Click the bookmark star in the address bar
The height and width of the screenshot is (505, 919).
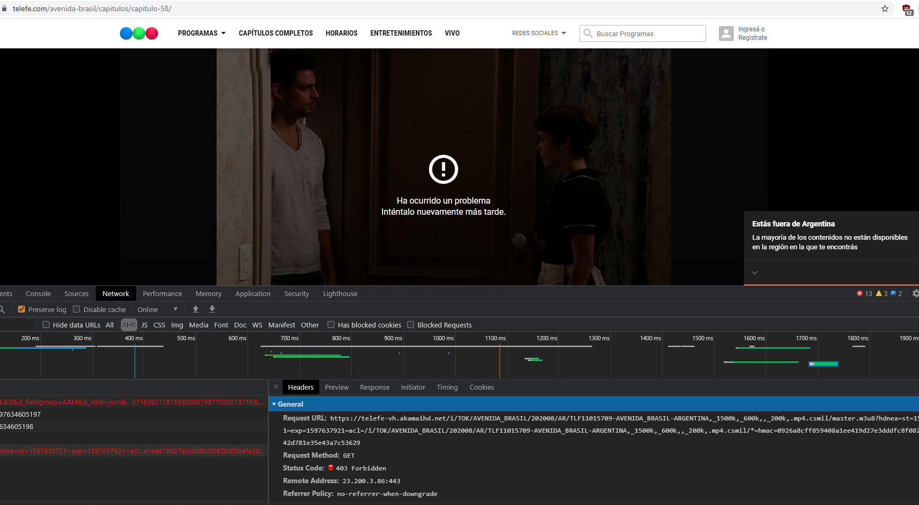pyautogui.click(x=884, y=9)
